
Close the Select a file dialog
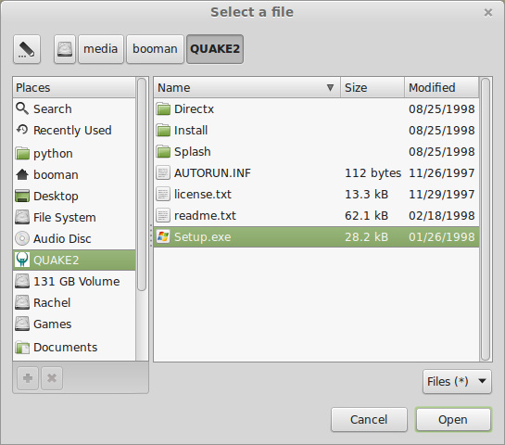(488, 13)
